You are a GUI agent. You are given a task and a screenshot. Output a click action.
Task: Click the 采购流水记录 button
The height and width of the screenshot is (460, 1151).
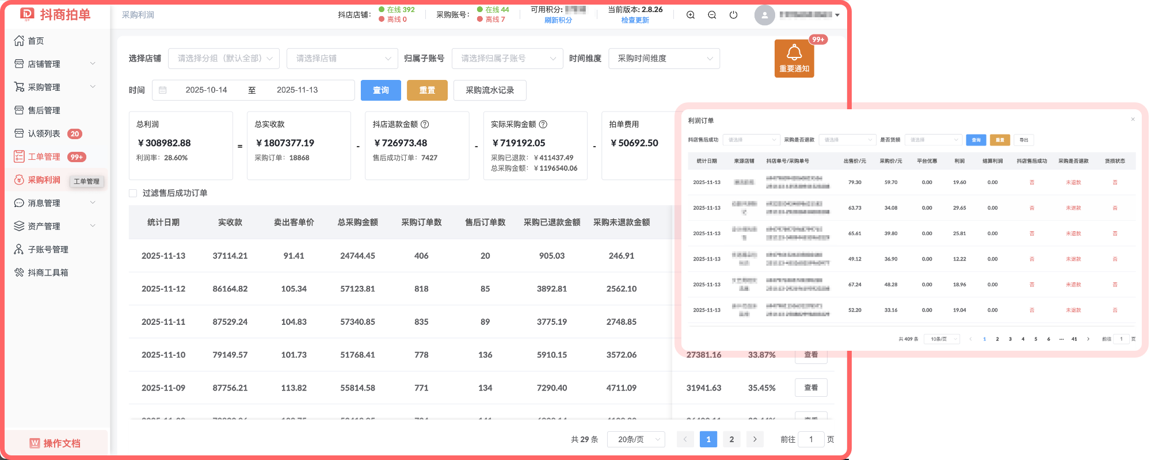[489, 90]
